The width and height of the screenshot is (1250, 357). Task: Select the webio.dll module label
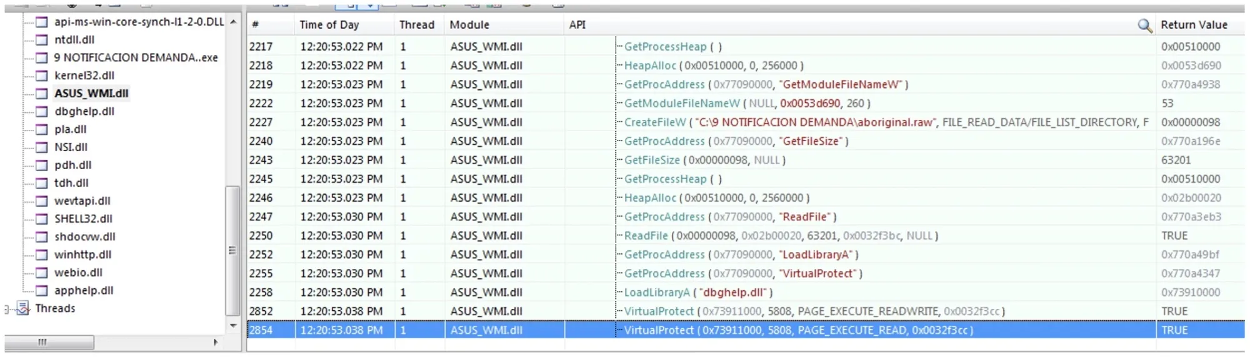tap(78, 273)
